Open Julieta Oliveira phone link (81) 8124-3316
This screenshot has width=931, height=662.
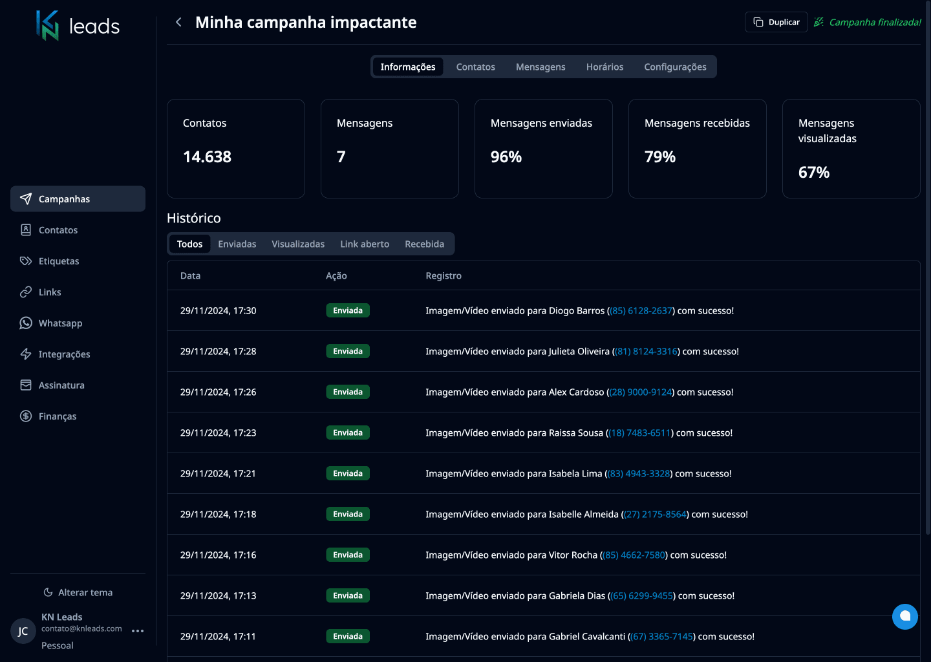(647, 351)
